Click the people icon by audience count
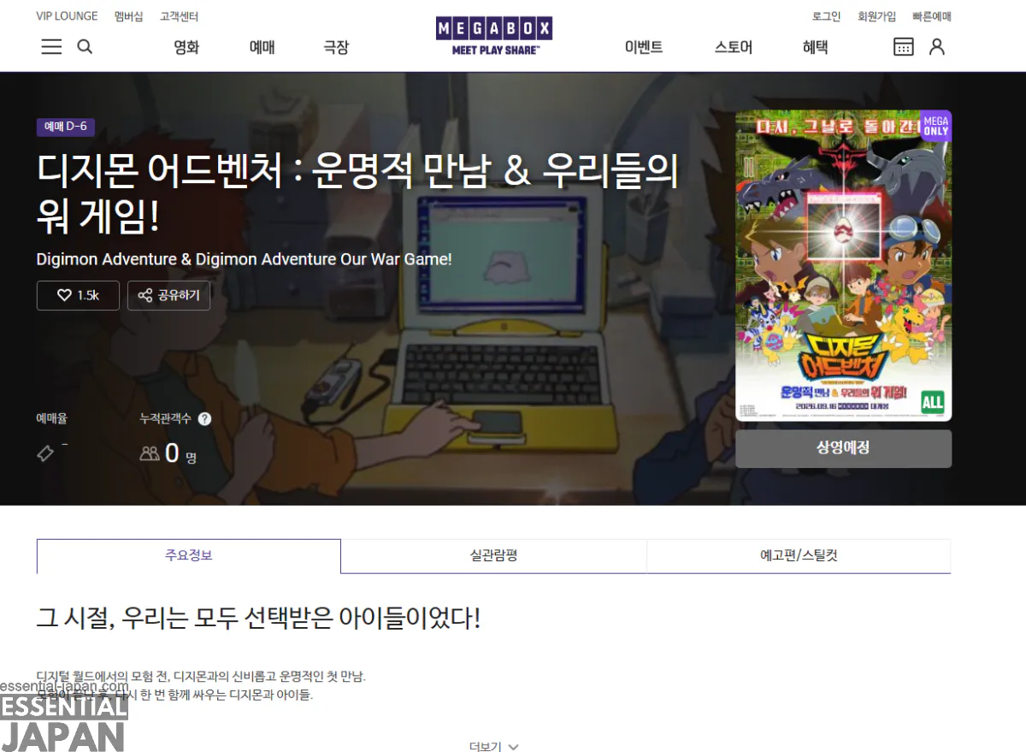This screenshot has height=752, width=1026. pyautogui.click(x=150, y=453)
